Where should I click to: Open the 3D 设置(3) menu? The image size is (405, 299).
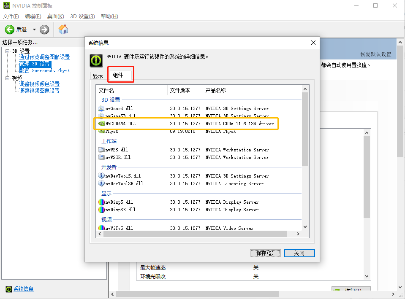pos(82,16)
